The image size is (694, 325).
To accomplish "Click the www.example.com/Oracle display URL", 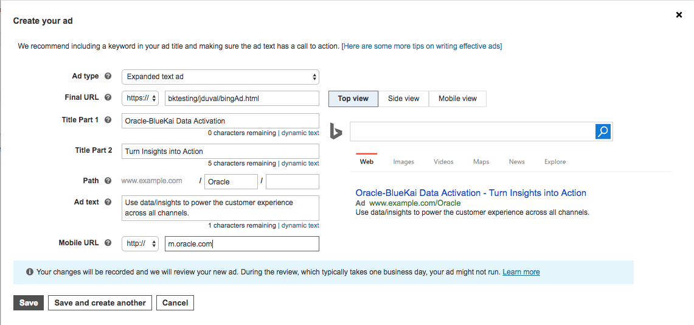I will click(415, 203).
